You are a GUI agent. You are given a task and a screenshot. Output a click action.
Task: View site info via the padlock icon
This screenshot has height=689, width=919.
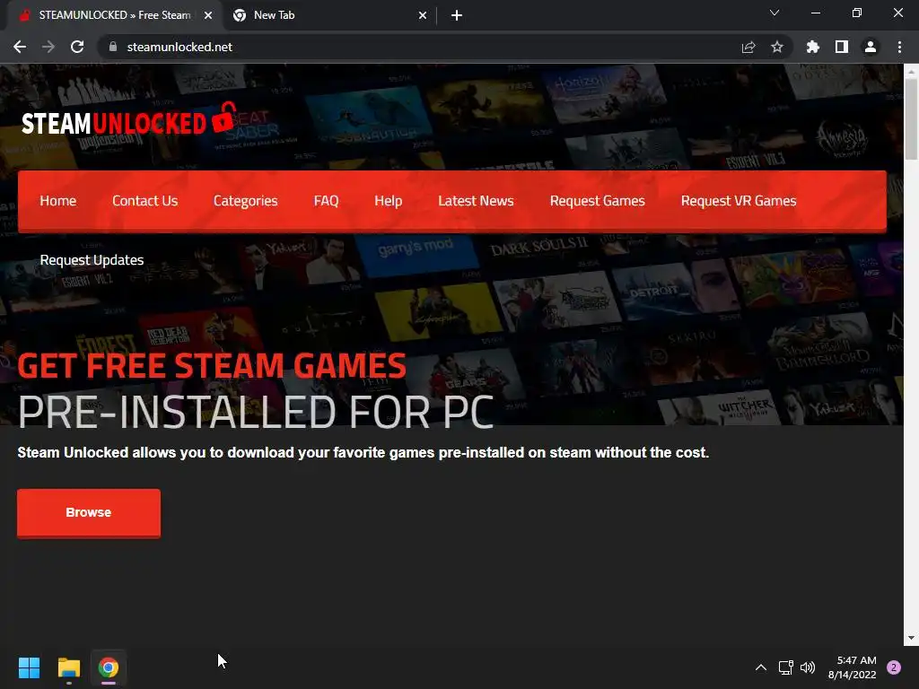point(113,47)
